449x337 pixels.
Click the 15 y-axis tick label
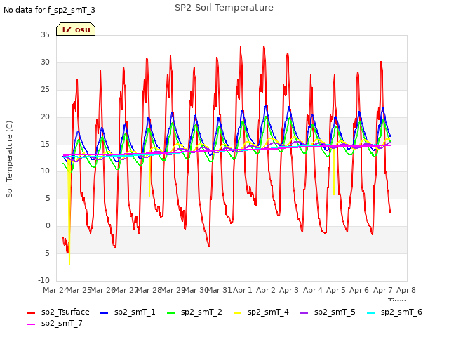45,144
